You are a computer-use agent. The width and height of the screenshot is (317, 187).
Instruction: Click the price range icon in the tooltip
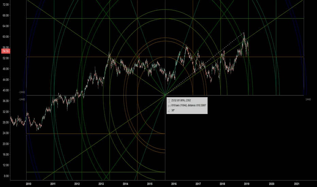click(169, 101)
